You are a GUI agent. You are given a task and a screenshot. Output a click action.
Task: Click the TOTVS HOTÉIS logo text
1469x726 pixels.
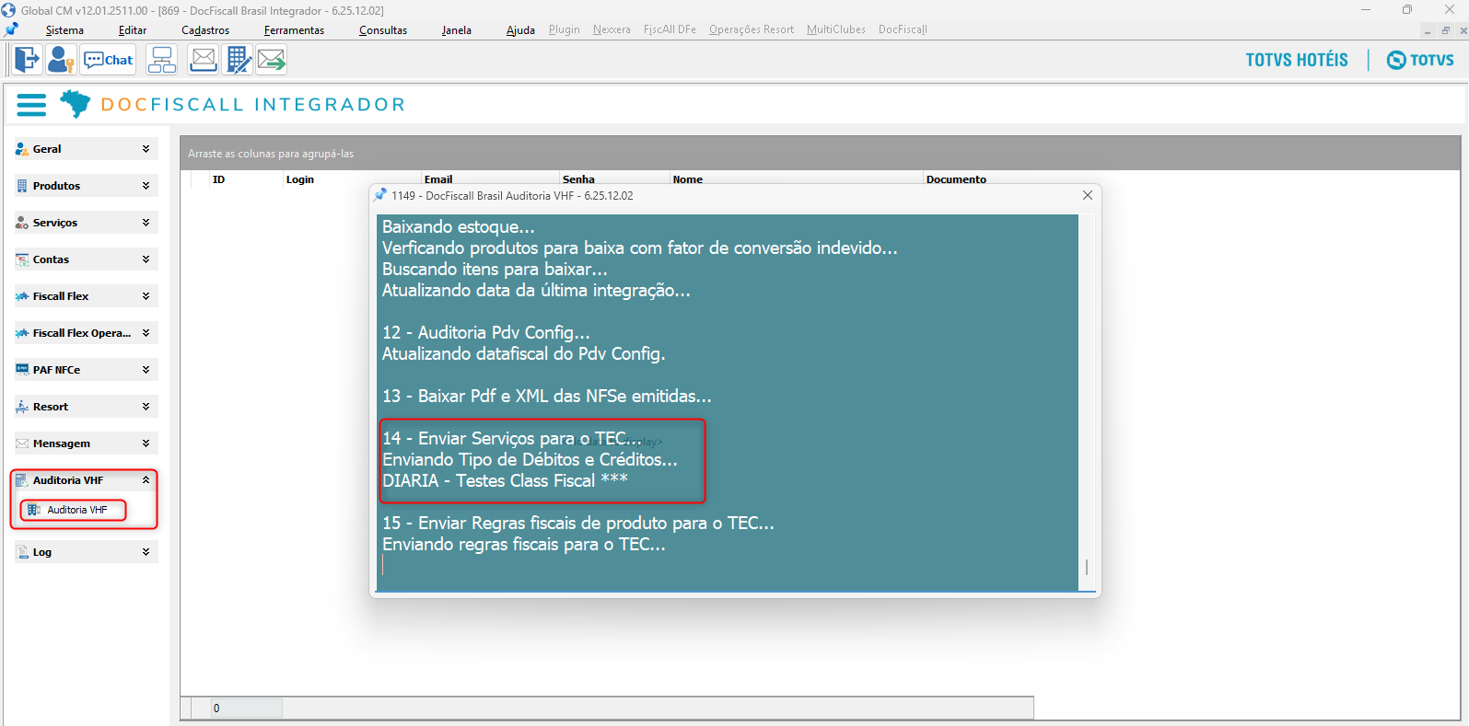click(x=1297, y=60)
